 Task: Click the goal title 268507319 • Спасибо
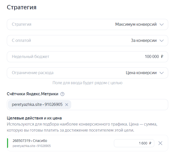(30, 141)
